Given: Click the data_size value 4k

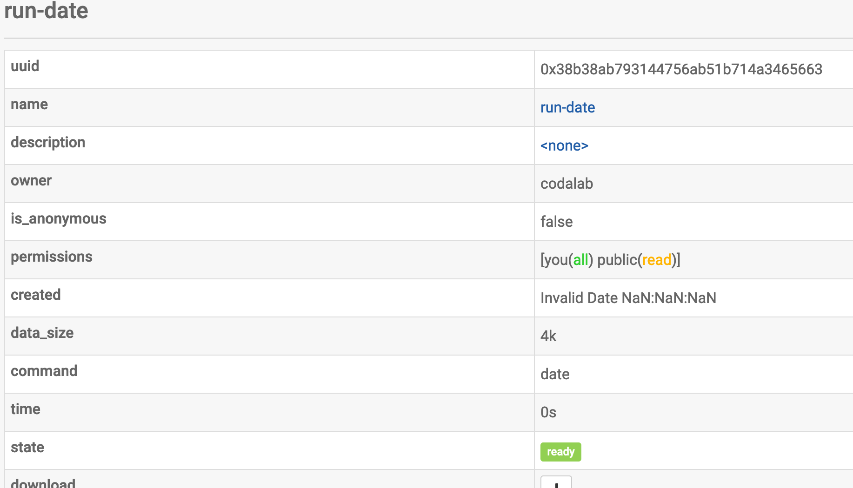Looking at the screenshot, I should coord(548,336).
